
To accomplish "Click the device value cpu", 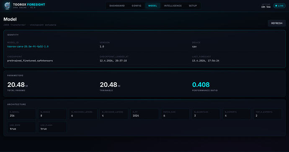I will click(194, 46).
